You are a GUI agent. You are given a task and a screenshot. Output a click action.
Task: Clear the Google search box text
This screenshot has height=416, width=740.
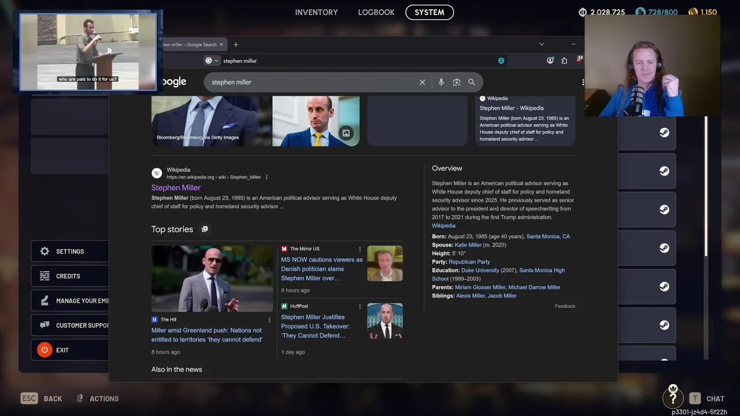point(422,82)
